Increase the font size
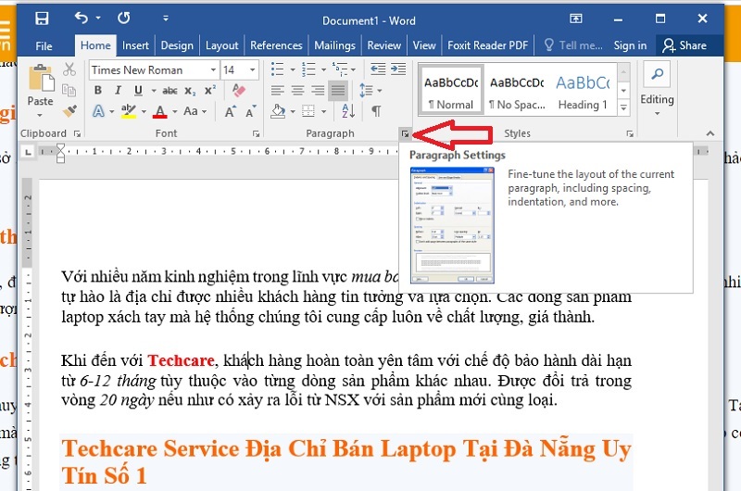The height and width of the screenshot is (491, 741). 230,111
